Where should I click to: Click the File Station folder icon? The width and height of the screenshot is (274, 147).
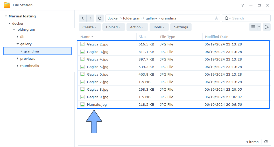click(x=7, y=5)
